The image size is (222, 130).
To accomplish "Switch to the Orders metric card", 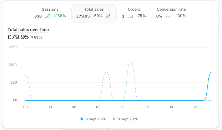I will coord(134,13).
